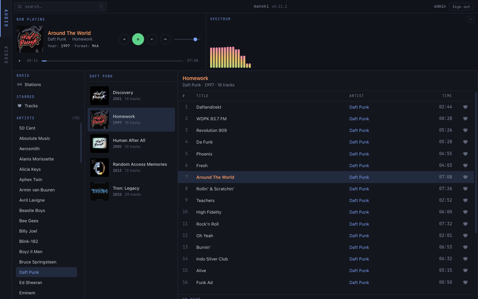Seek along the track progress bar
This screenshot has width=478, height=299.
(x=113, y=61)
